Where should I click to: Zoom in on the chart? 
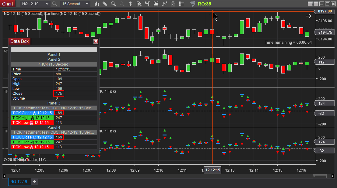113,4
